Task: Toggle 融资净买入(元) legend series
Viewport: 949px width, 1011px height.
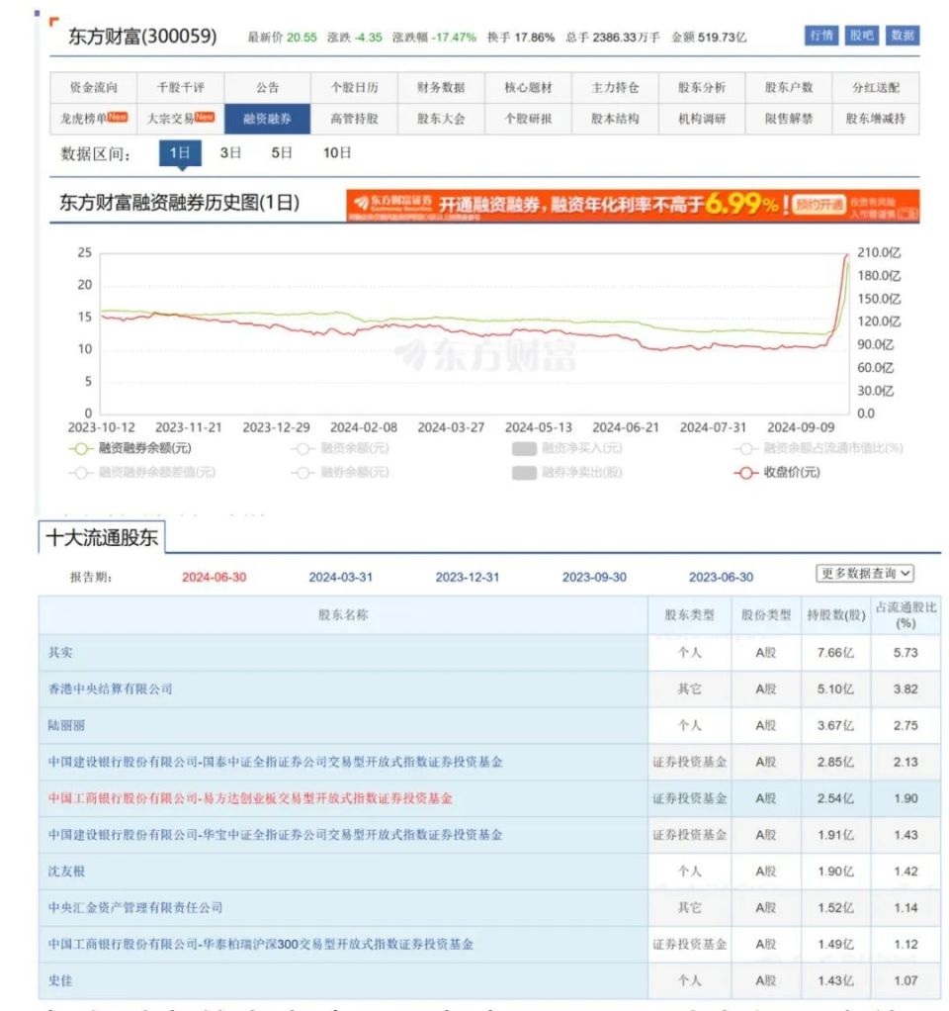Action: tap(567, 448)
